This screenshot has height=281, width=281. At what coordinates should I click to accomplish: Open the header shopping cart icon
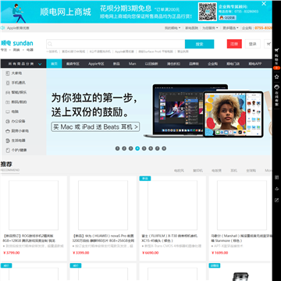pyautogui.click(x=269, y=44)
